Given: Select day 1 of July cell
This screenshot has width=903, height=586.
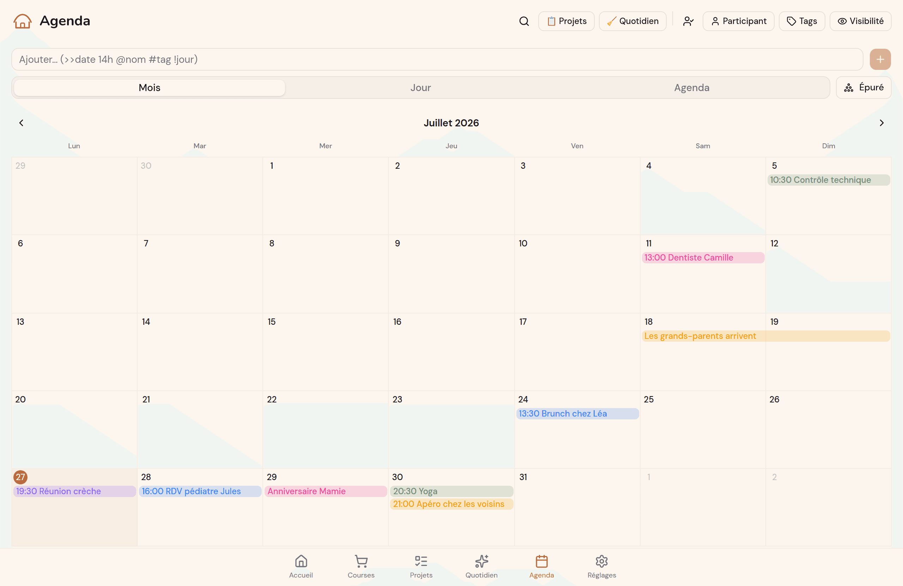Looking at the screenshot, I should (325, 196).
